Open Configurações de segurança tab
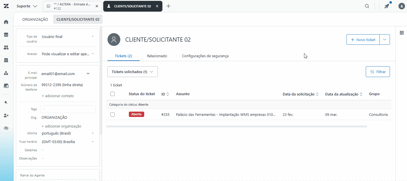407x181 pixels. tap(205, 56)
